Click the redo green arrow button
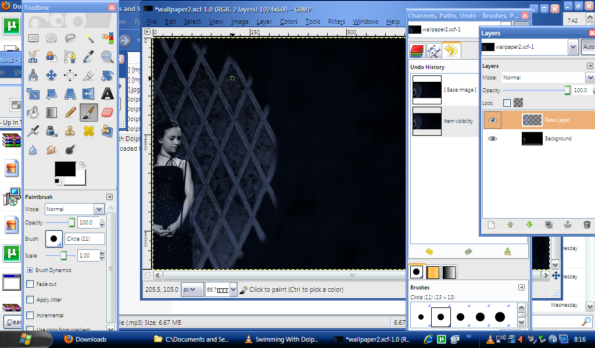Viewport: 595px width, 348px height. (x=468, y=252)
